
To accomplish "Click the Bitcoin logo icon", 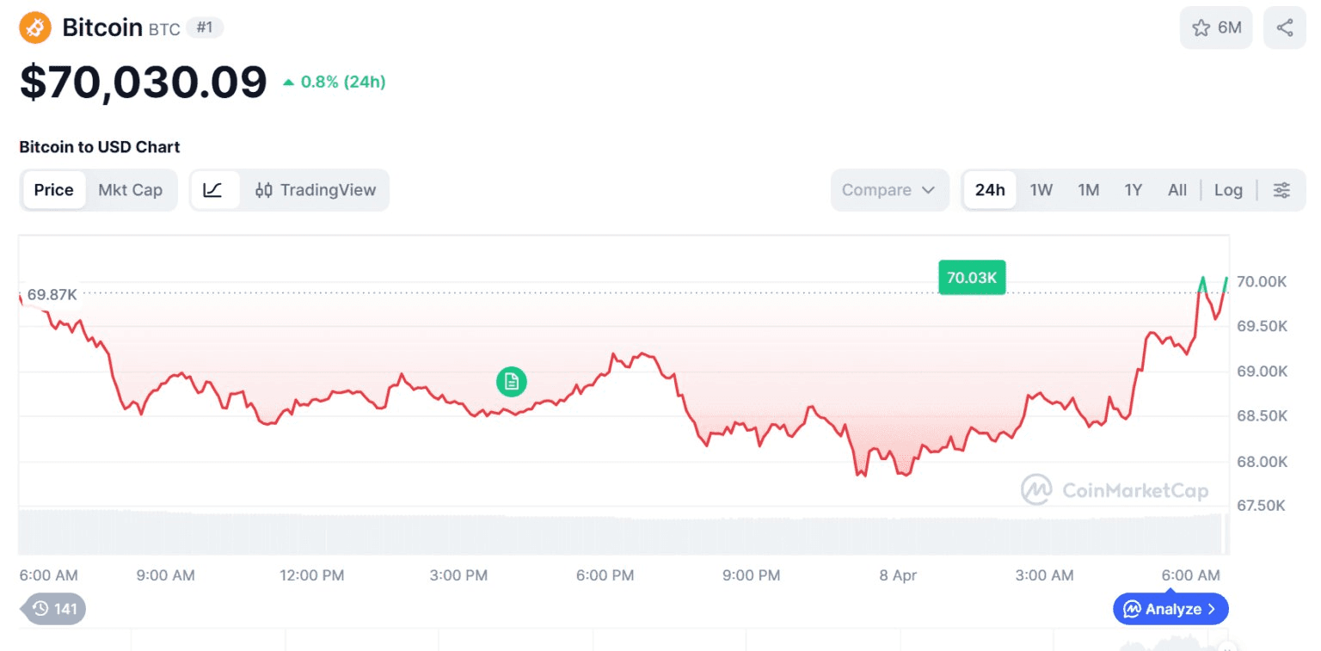I will point(35,28).
